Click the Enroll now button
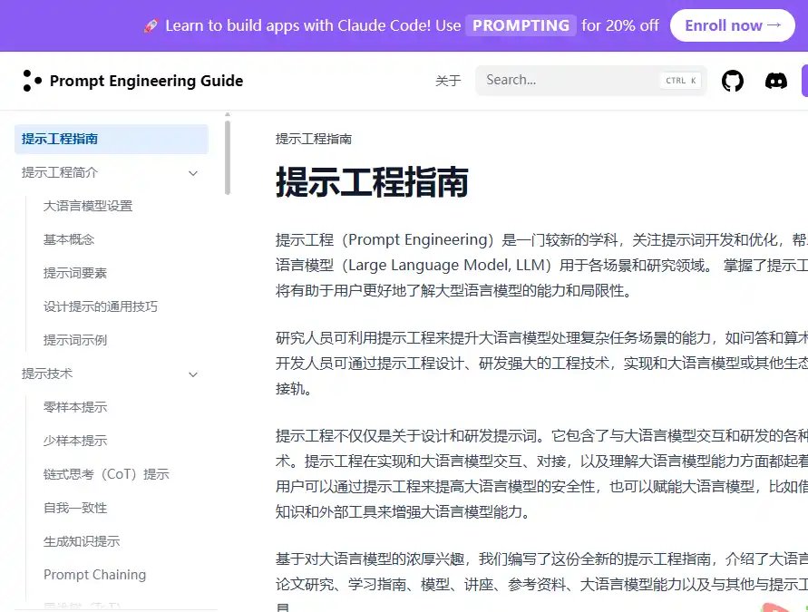The height and width of the screenshot is (612, 808). coord(732,25)
